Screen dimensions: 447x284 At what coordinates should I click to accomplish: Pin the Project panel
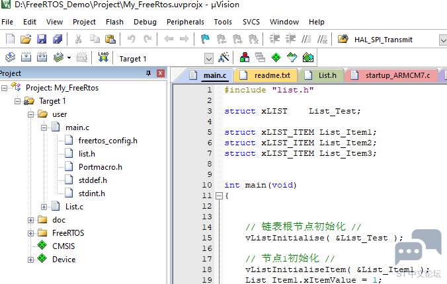pyautogui.click(x=148, y=73)
